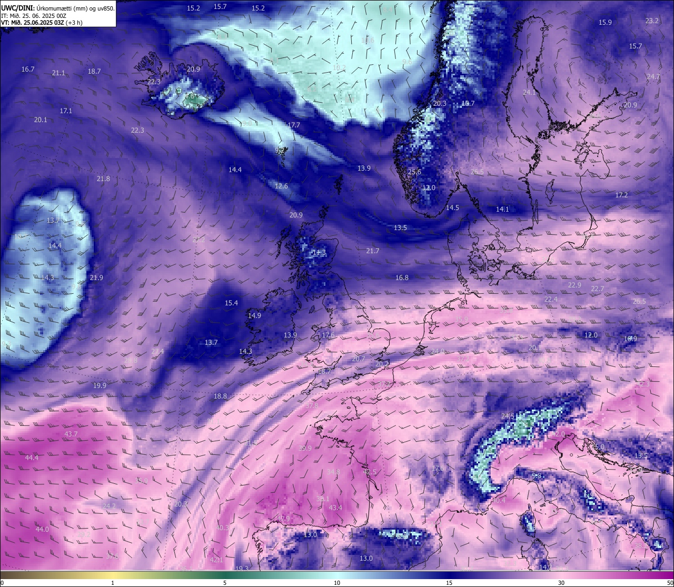Click the 17.7 value near the white band
674x587 pixels.
[x=294, y=125]
